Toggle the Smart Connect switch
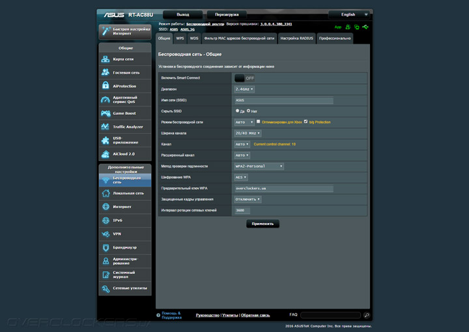Screen dimensions: 469x332 click(244, 78)
